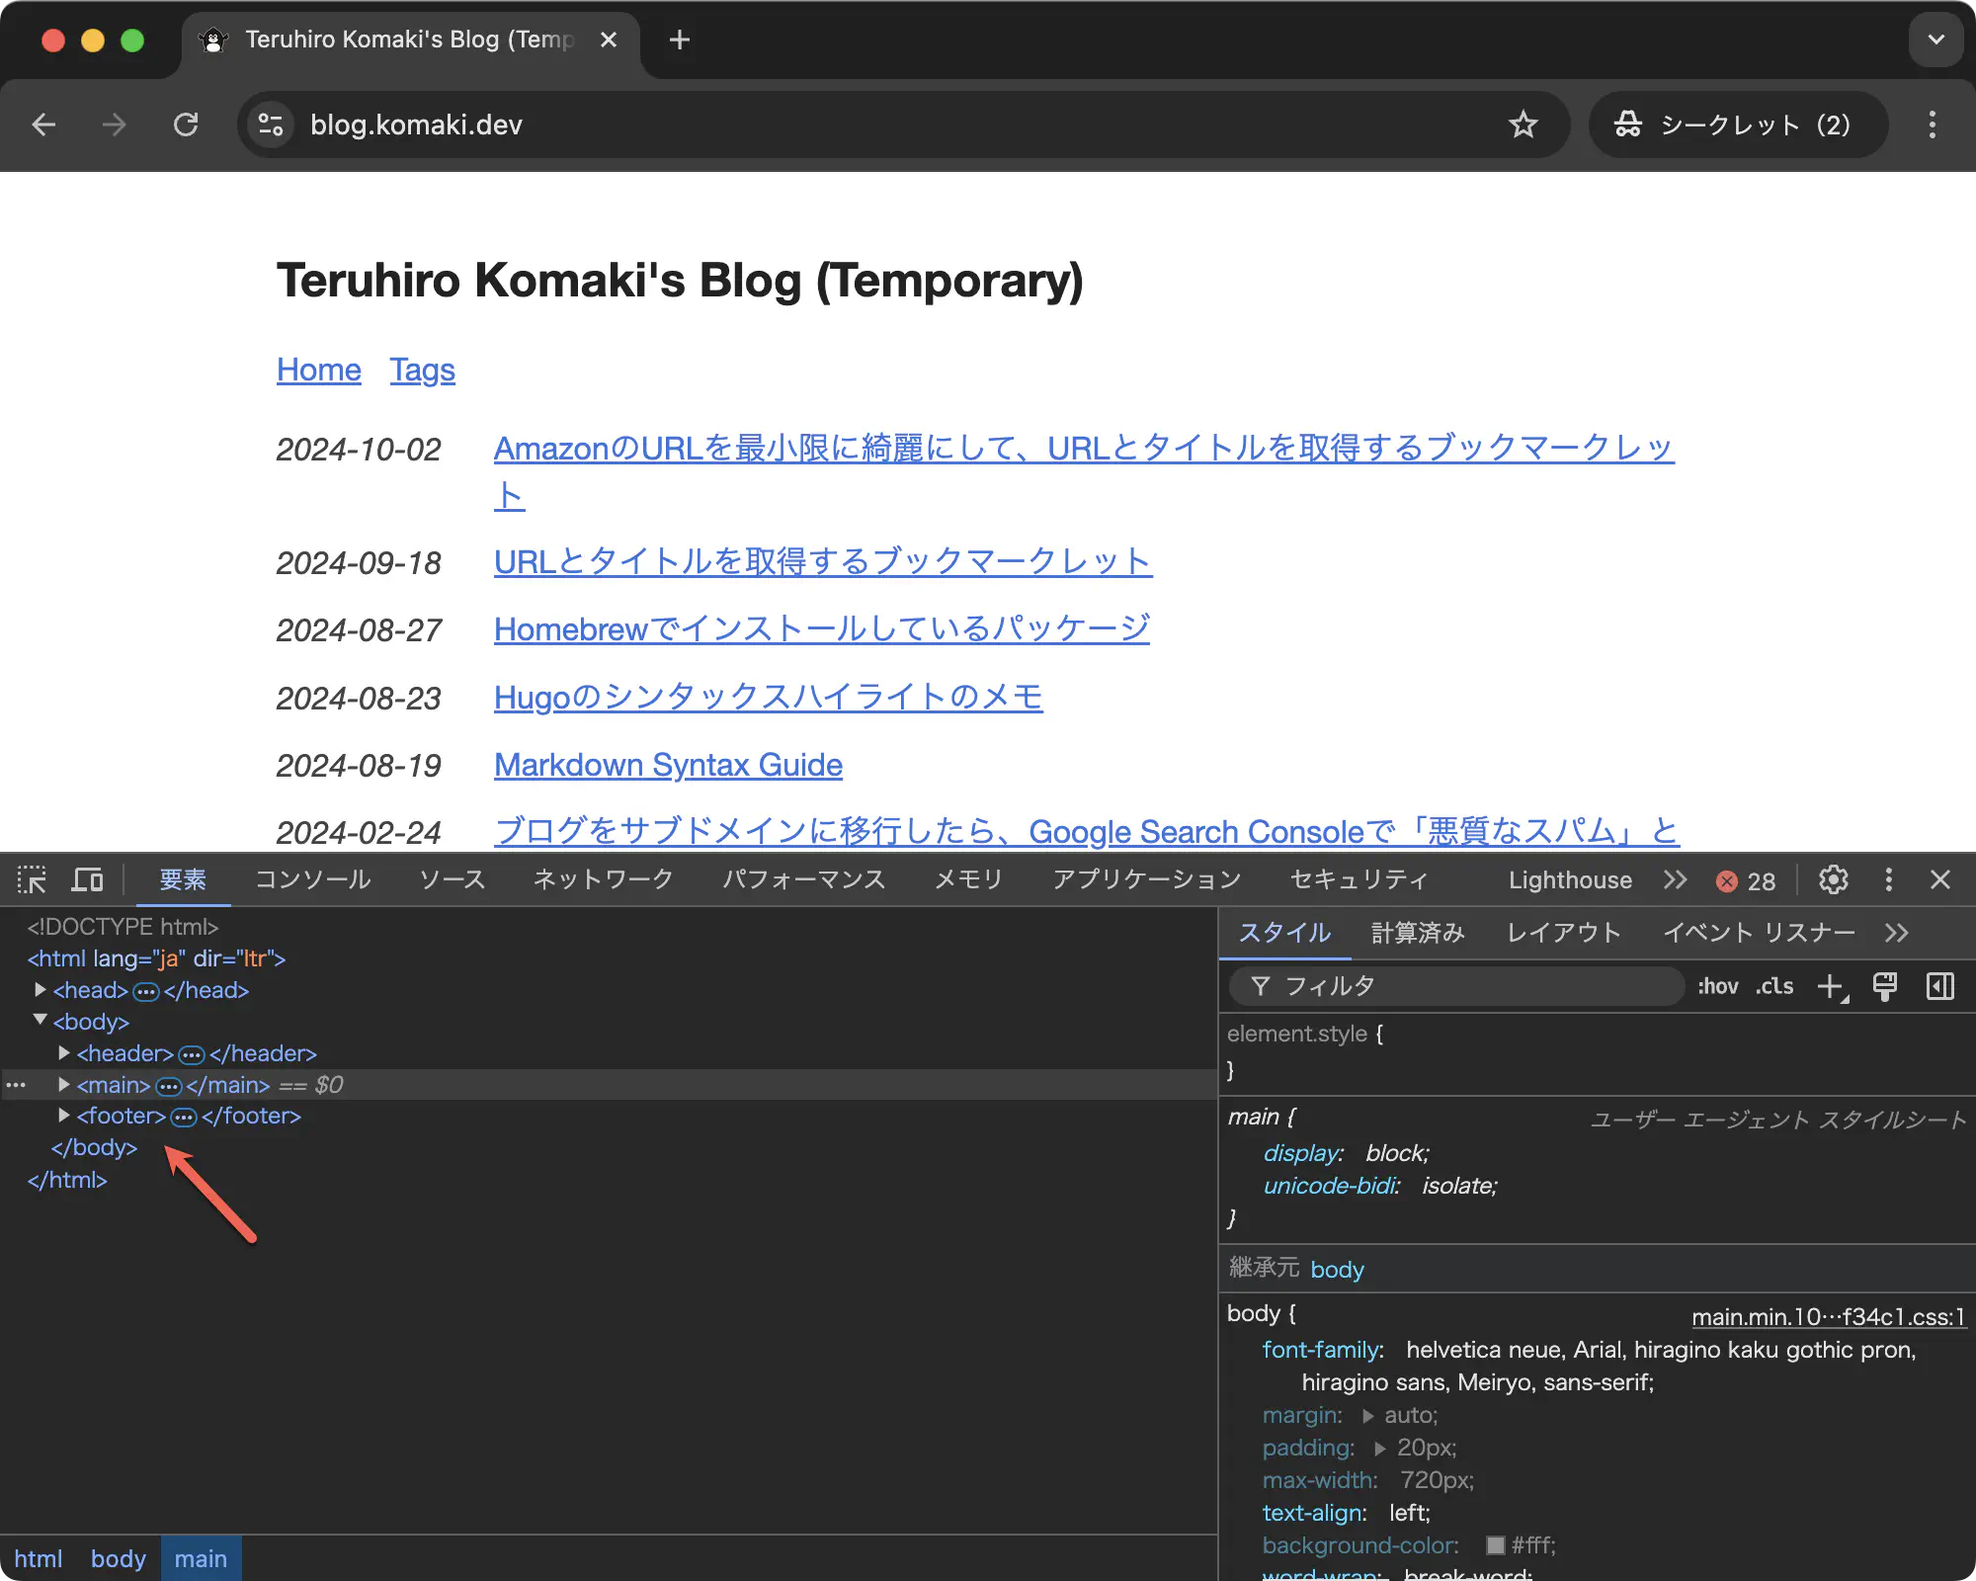Open color picker for #fff swatch
The width and height of the screenshot is (1976, 1581).
pos(1496,1544)
